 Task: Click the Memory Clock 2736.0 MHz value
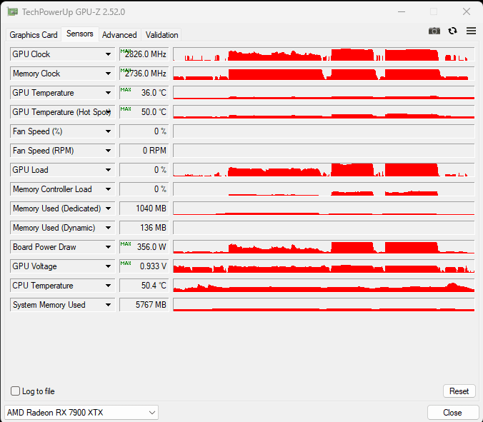(x=144, y=74)
